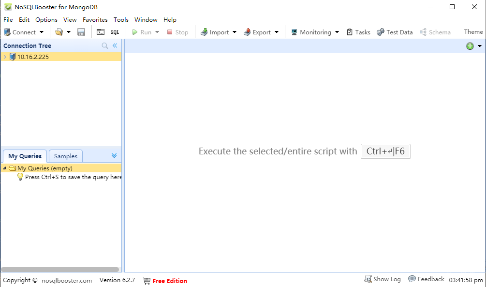Open the nosqlbooster.com link
Screen dimensions: 486x287
67,281
